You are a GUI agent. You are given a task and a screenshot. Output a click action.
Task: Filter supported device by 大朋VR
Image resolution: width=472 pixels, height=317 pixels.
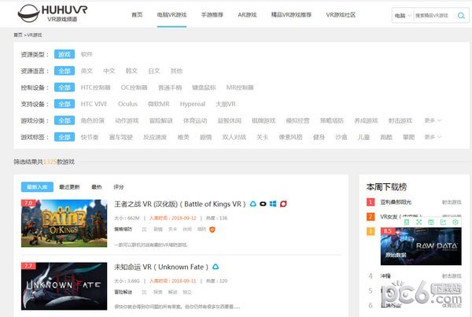click(x=226, y=104)
